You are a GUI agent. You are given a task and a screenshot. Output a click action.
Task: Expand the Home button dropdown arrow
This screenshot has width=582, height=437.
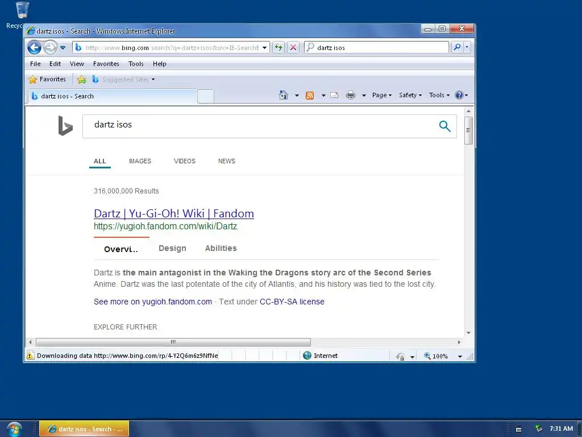[x=297, y=96]
